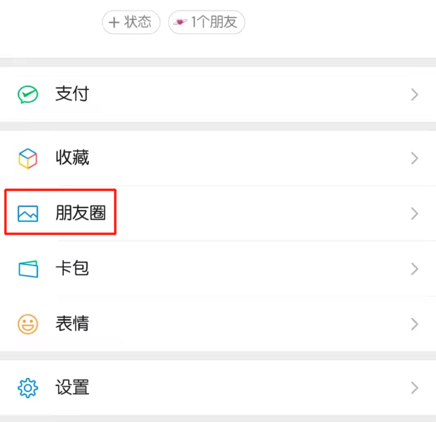Tap the green WeChat Pay icon

click(x=28, y=94)
